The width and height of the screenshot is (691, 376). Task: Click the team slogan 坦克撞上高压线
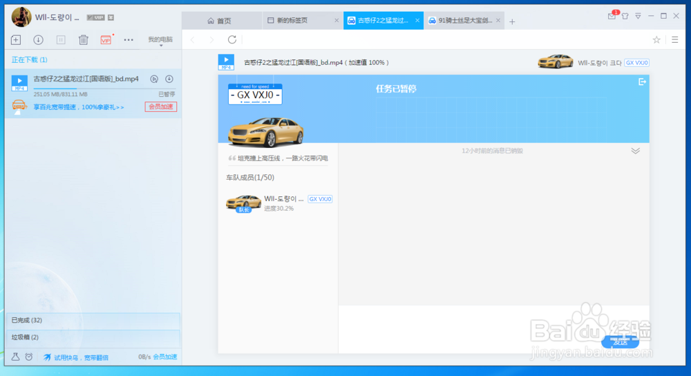pos(283,158)
